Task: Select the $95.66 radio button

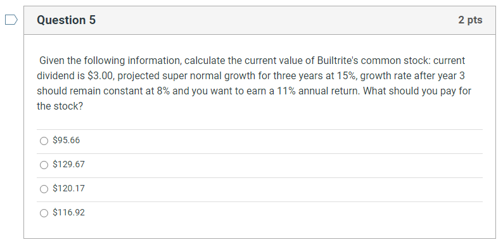Action: (x=44, y=141)
